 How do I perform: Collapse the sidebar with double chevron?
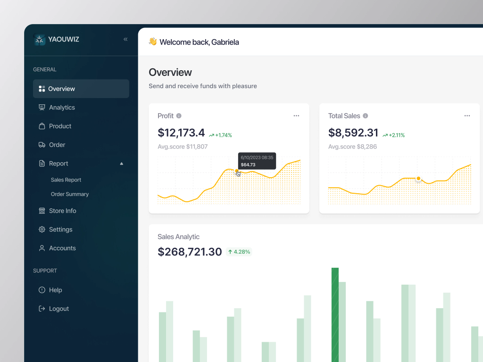(x=125, y=39)
